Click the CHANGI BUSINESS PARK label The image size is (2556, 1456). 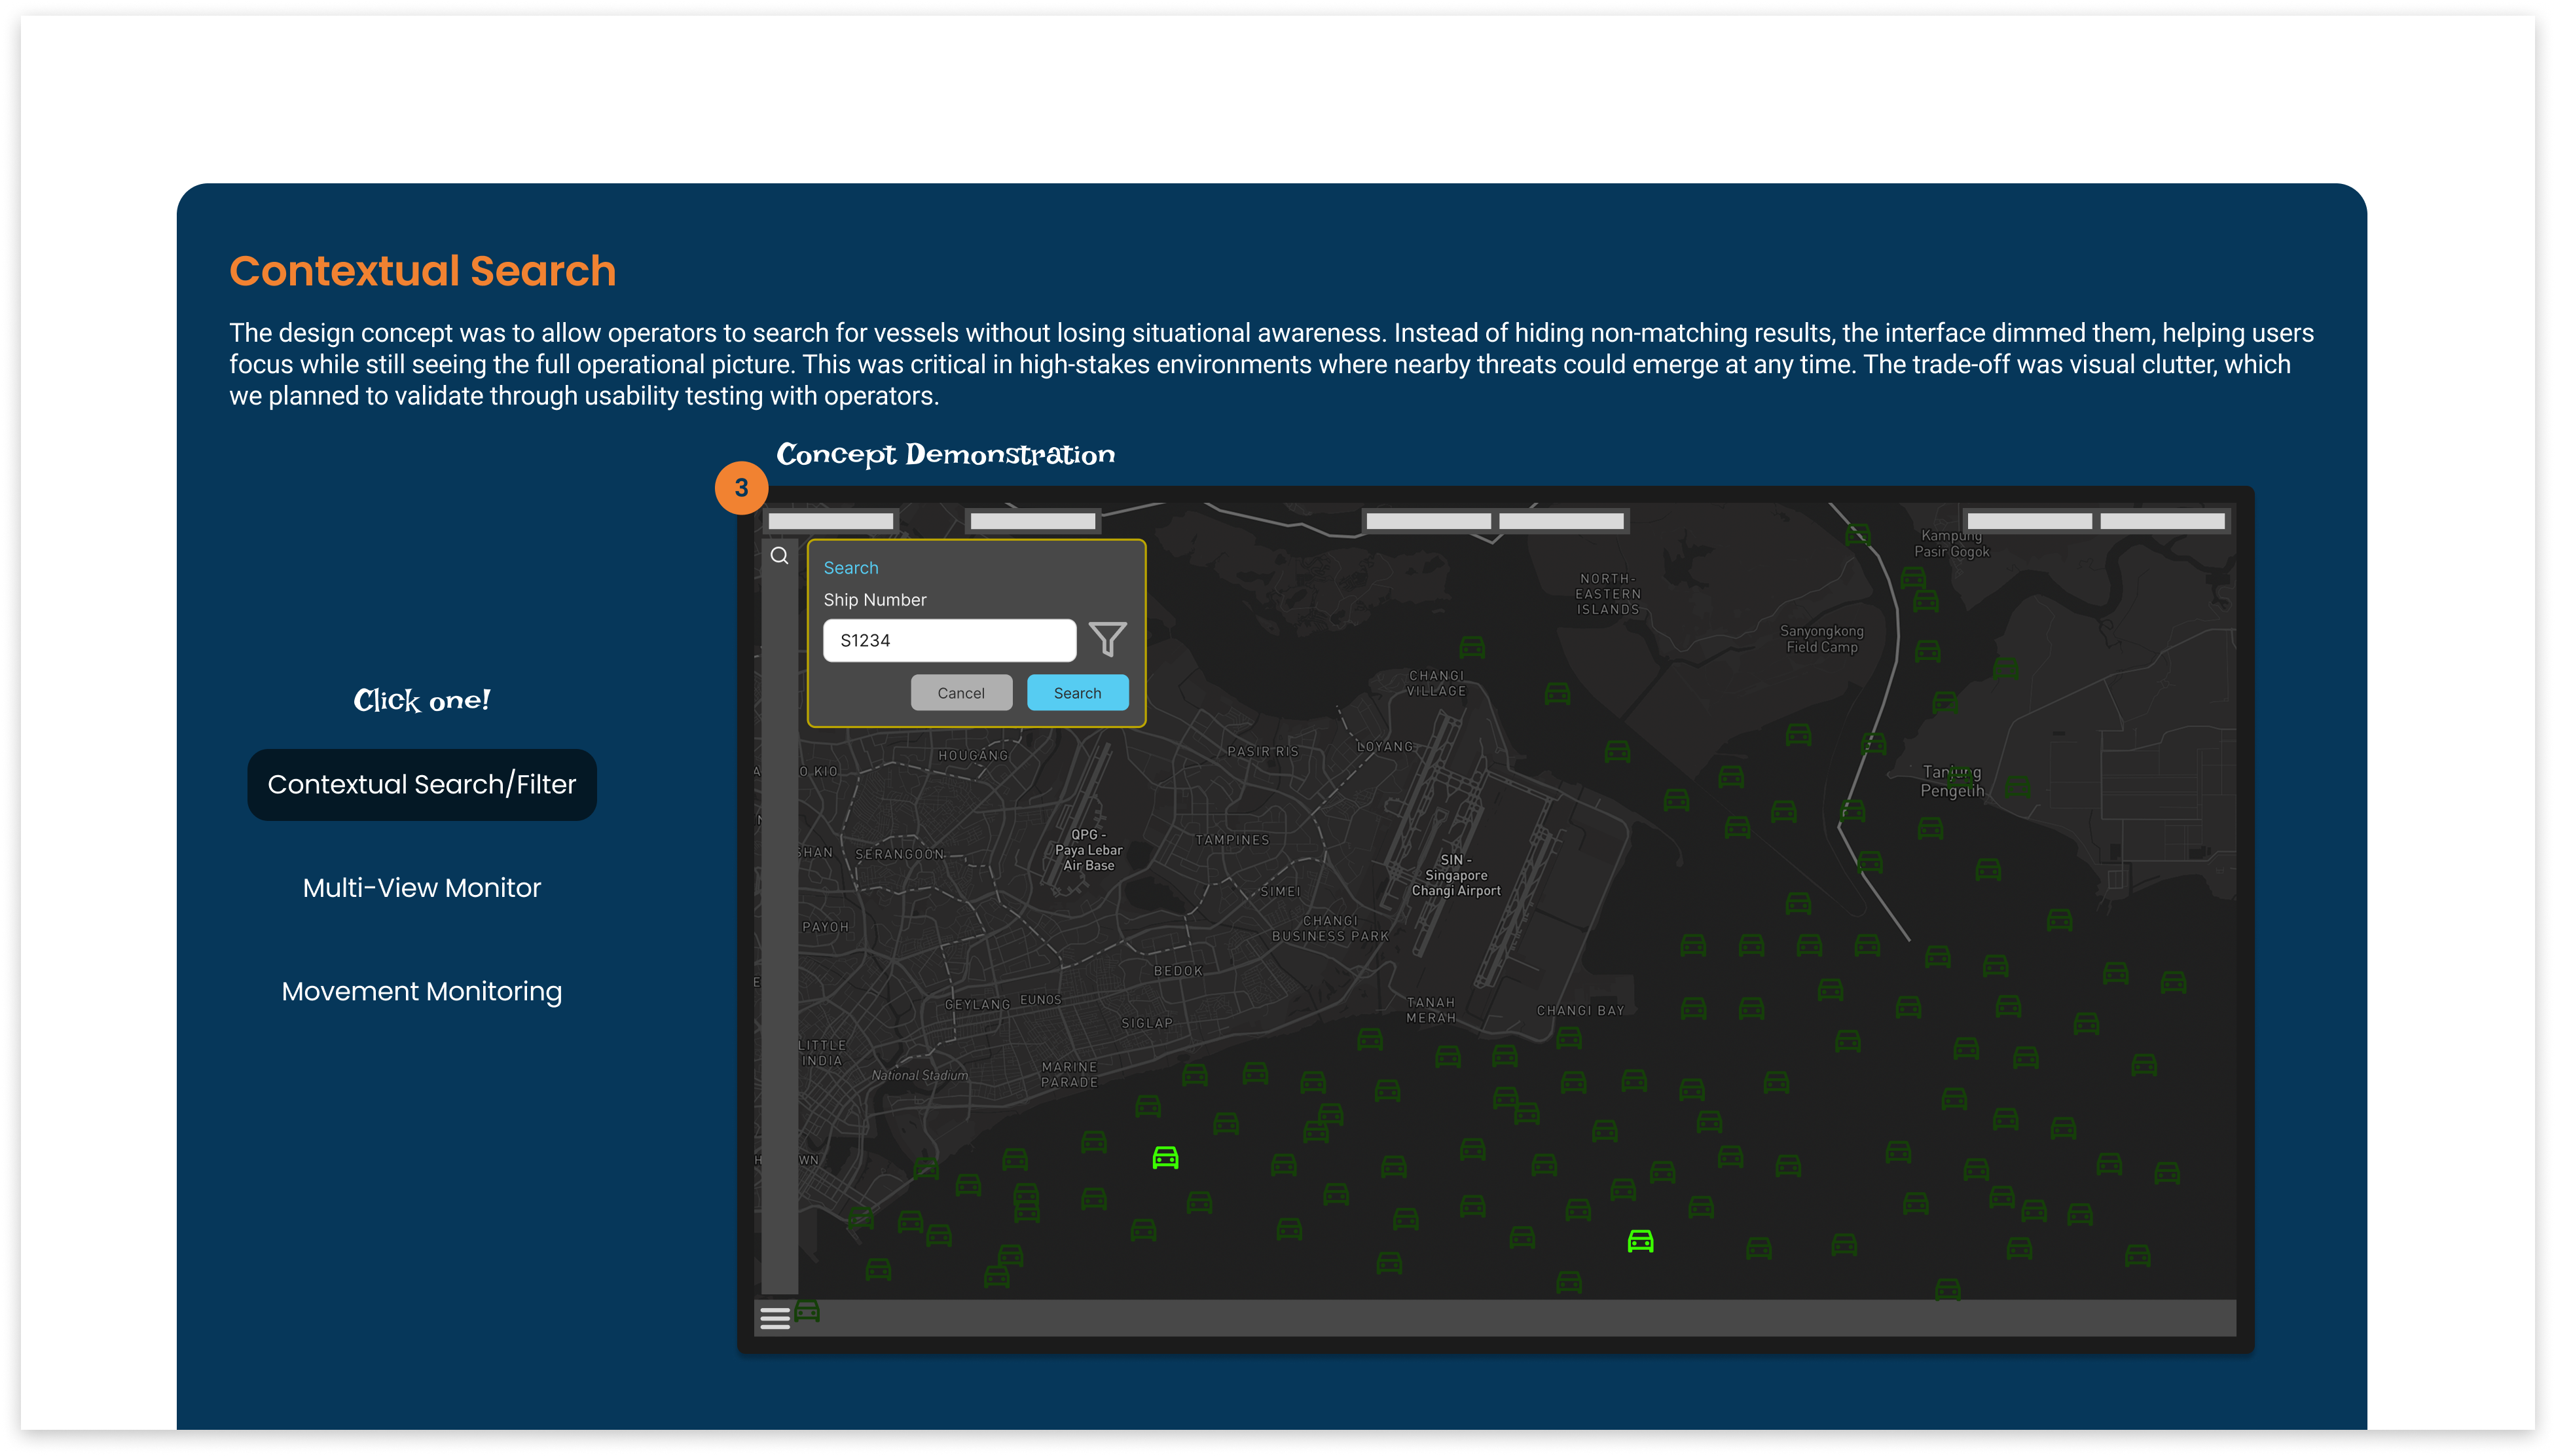tap(1330, 929)
